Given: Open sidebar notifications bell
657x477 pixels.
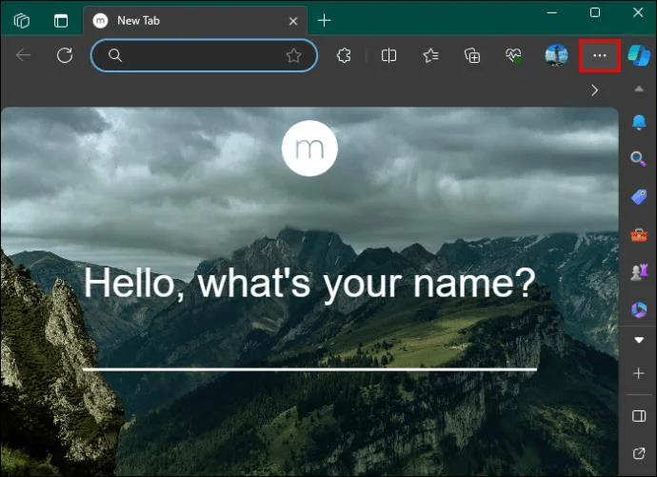Looking at the screenshot, I should tap(639, 122).
